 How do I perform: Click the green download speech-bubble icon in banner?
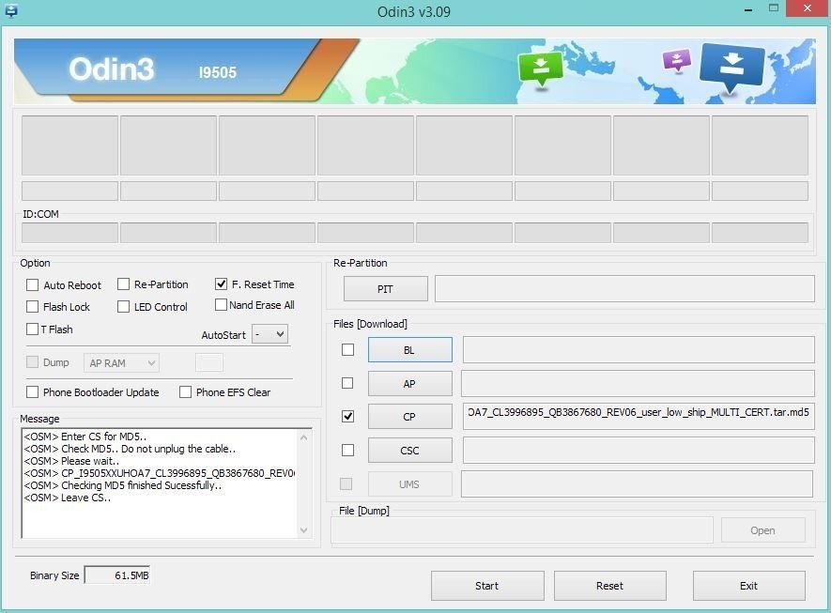click(541, 69)
